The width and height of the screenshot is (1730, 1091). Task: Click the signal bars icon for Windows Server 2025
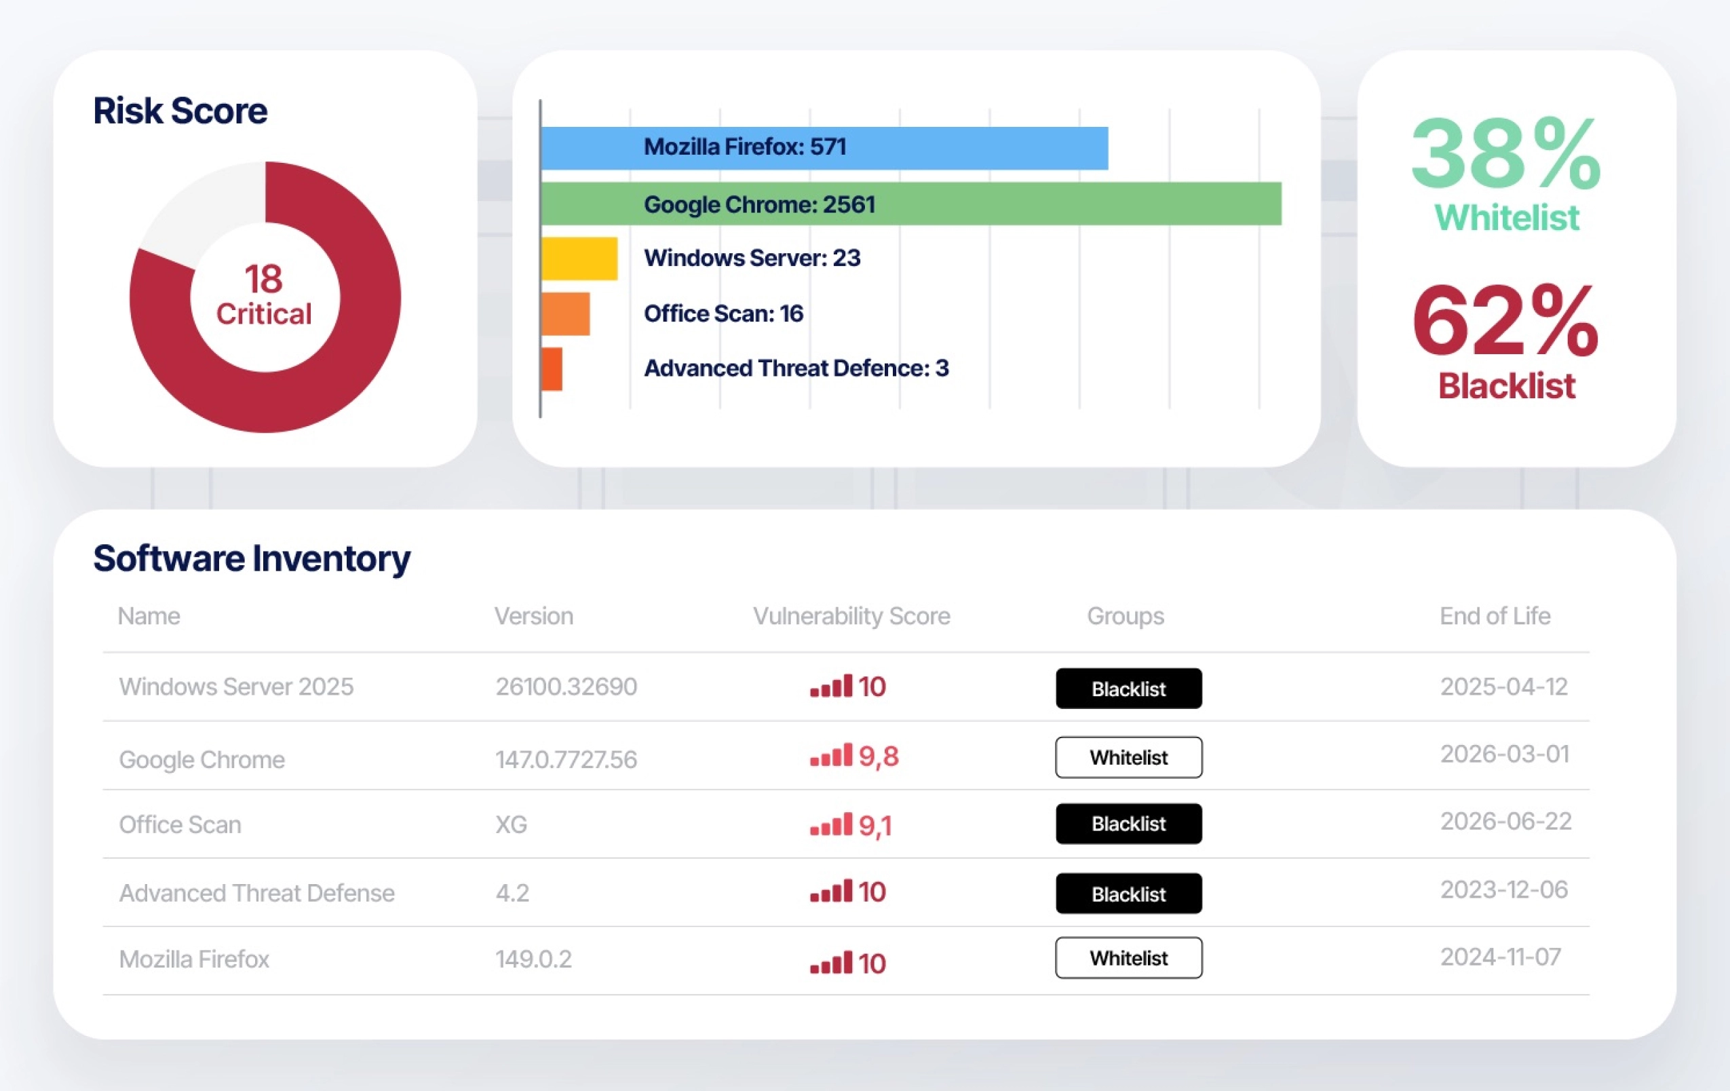tap(830, 686)
